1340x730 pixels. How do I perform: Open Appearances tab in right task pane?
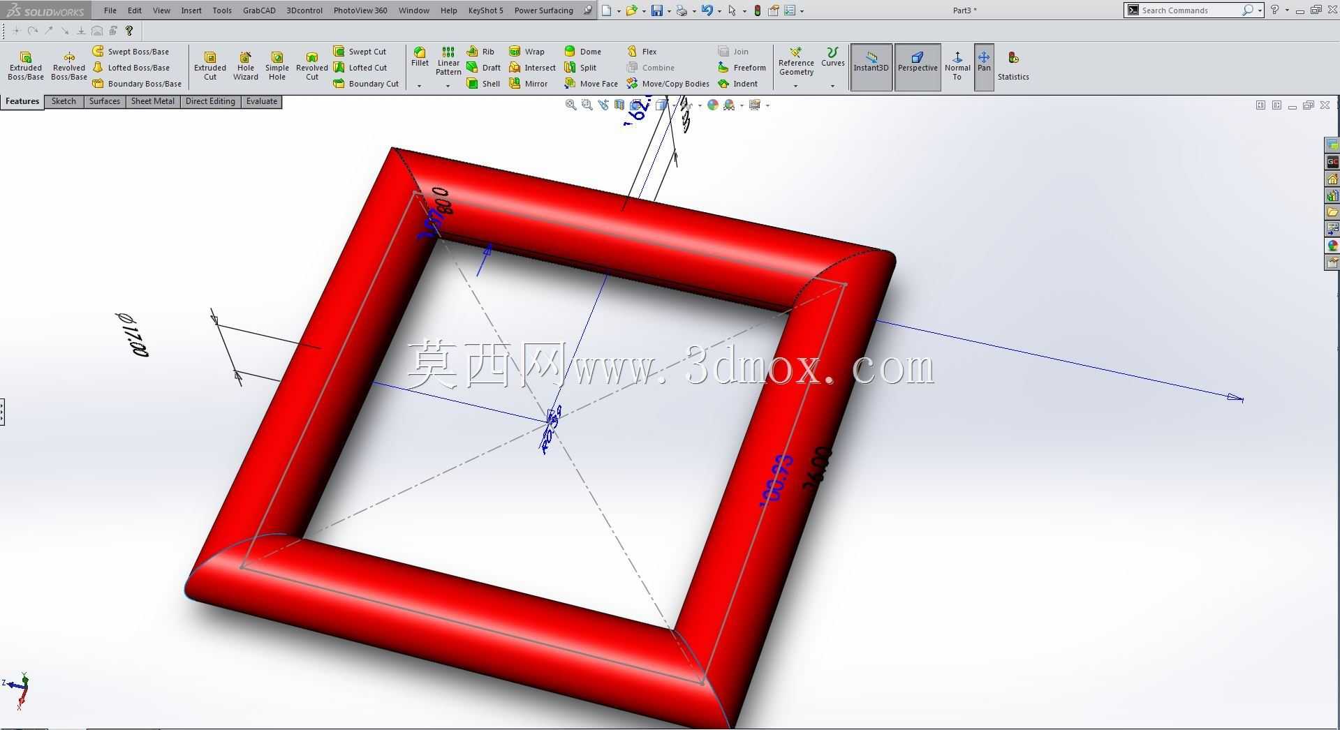click(1332, 246)
